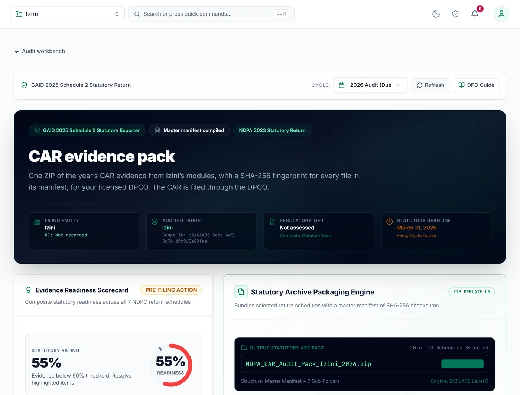Follow the Complete Statutory fees link
The width and height of the screenshot is (520, 395).
pyautogui.click(x=305, y=235)
